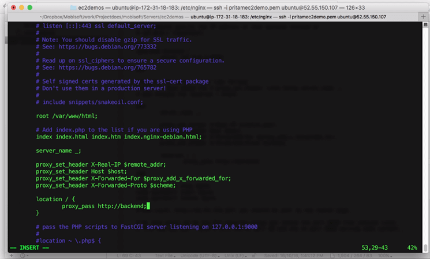Open the Unix (LF) line endings dropdown
The height and width of the screenshot is (259, 430).
pos(235,256)
